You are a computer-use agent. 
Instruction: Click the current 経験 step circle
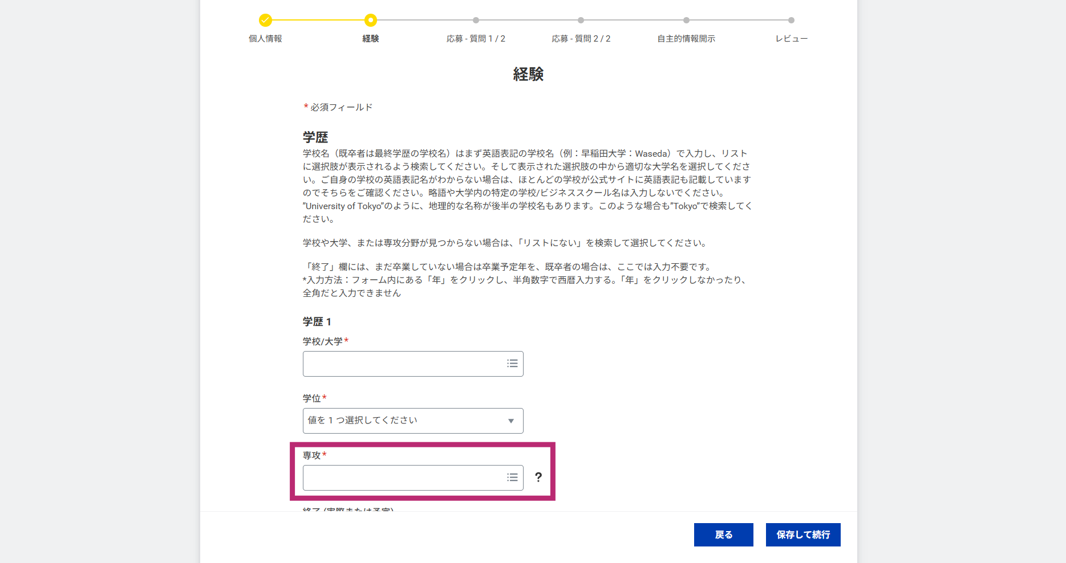371,21
